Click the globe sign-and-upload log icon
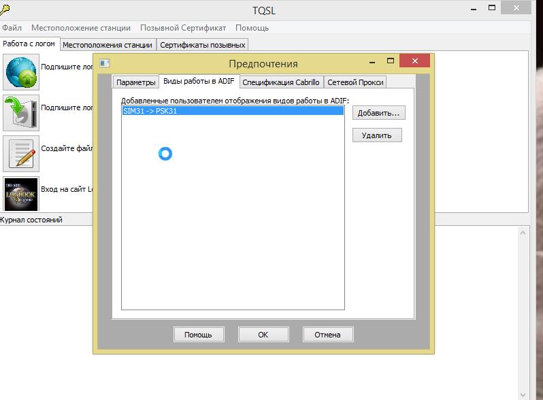The image size is (543, 400). (x=21, y=71)
